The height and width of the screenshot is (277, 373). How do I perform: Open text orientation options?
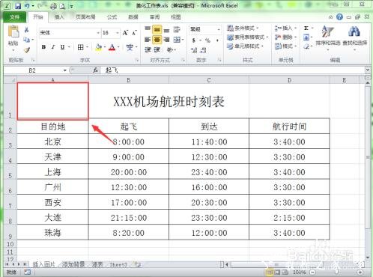[x=169, y=50]
